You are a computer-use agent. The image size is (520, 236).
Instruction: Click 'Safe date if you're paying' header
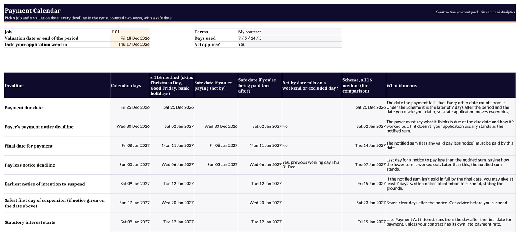216,85
